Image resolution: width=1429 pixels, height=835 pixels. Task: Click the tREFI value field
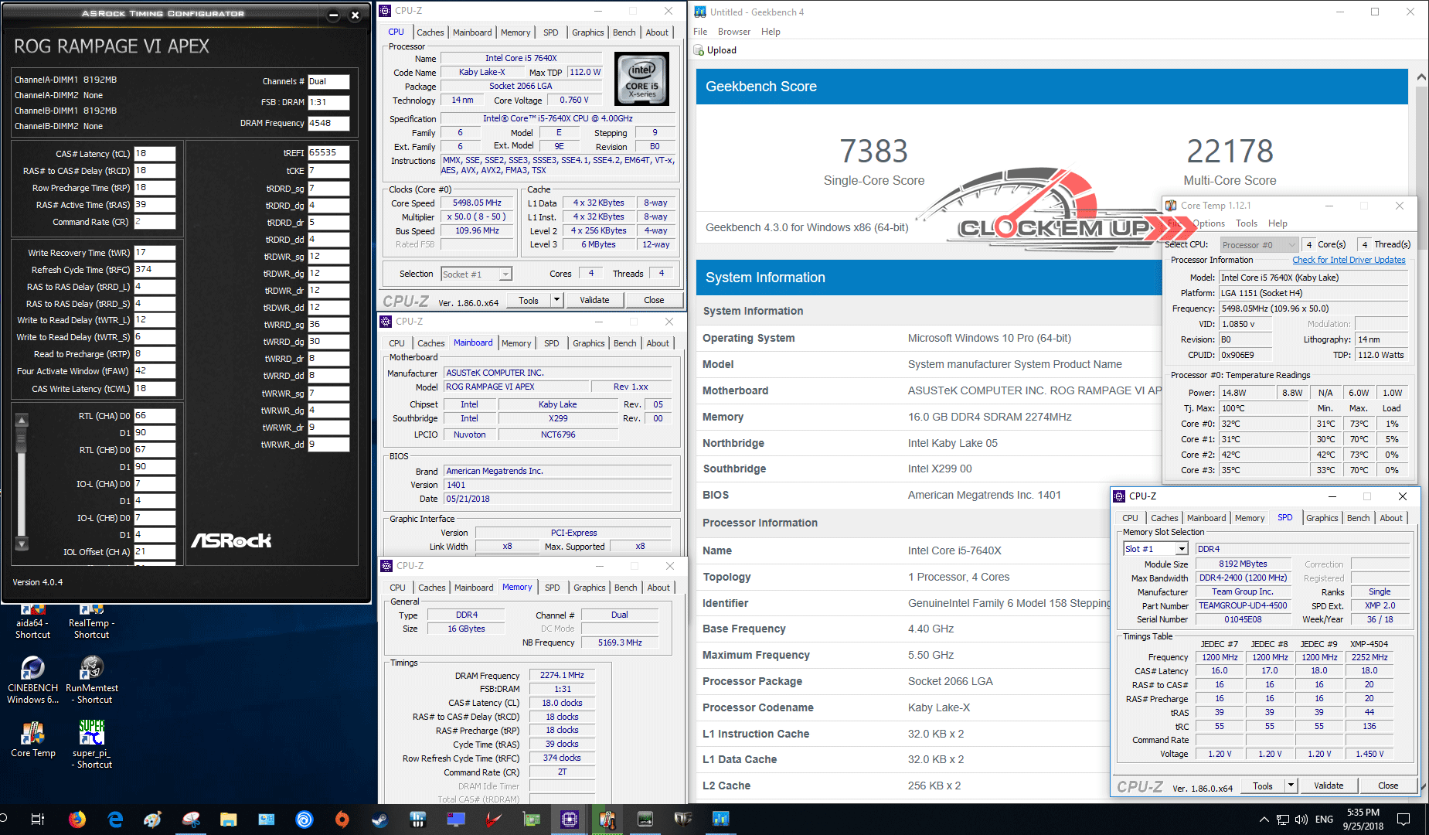(328, 153)
